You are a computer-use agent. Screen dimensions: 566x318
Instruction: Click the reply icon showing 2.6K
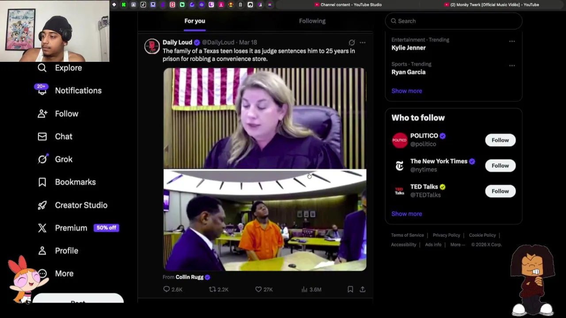pos(167,289)
